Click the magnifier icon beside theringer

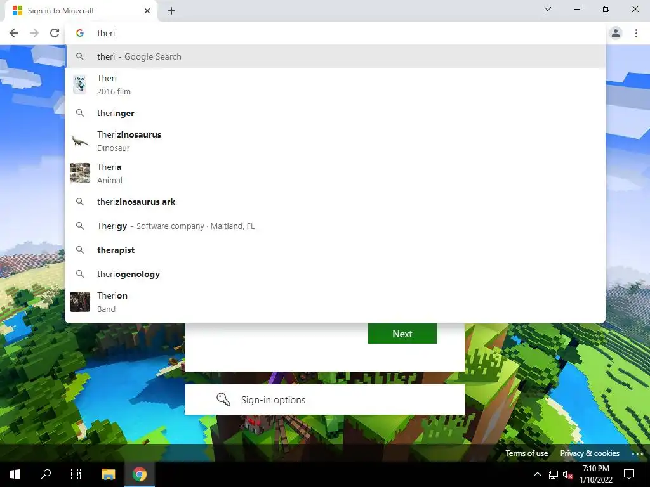(80, 113)
